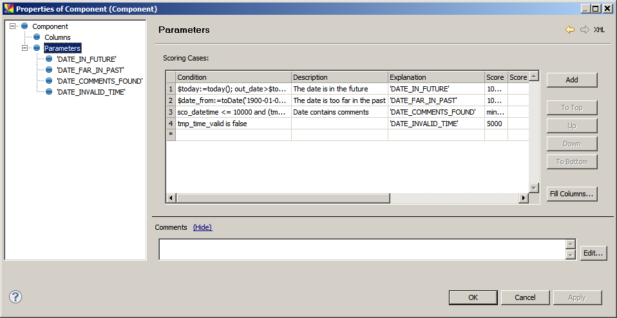
Task: Select the 'DATE_FAR_IN_PAST' tree node
Action: 90,70
